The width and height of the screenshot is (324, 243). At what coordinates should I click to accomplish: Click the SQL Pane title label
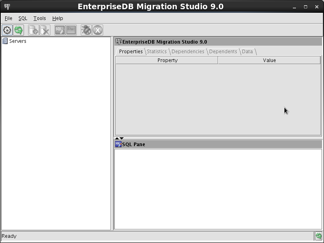point(134,145)
